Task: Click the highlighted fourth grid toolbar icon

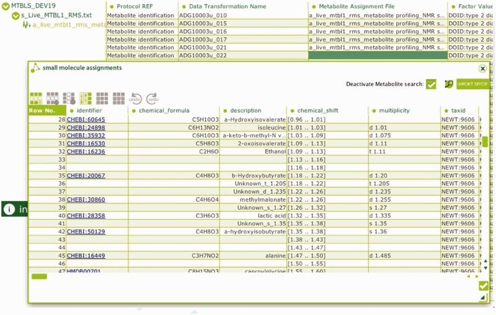Action: (86, 98)
